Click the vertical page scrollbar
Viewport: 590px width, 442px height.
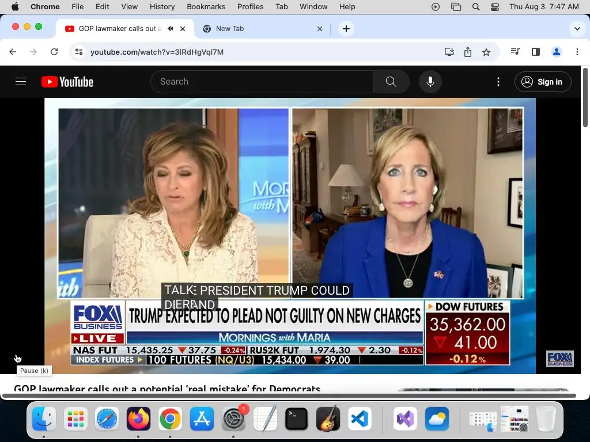[x=585, y=98]
